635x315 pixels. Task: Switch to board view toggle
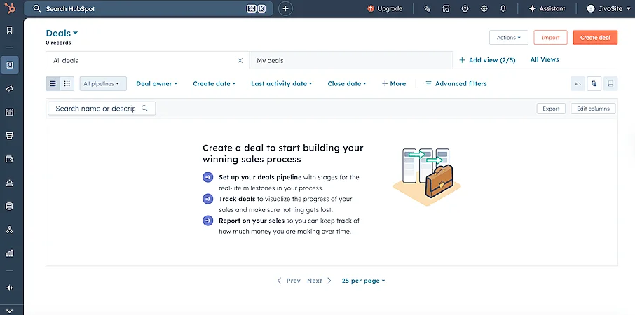tap(67, 84)
